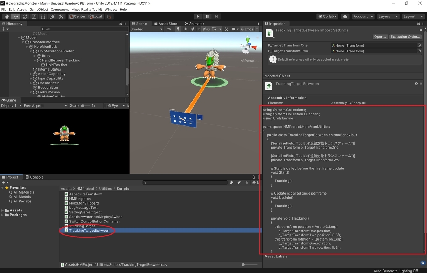Select the Rect tool in toolbar
Image resolution: width=427 pixels, height=273 pixels.
tap(43, 16)
